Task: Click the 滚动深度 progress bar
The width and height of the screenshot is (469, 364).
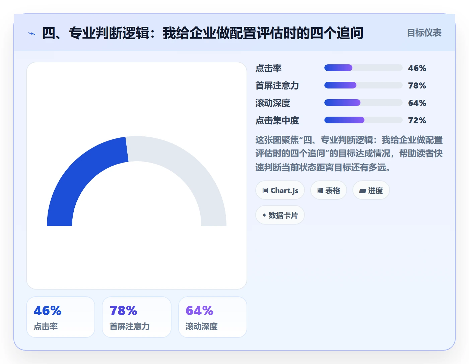Action: 363,103
